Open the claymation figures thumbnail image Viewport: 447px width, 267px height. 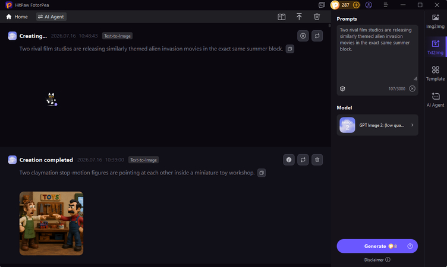[x=51, y=224]
